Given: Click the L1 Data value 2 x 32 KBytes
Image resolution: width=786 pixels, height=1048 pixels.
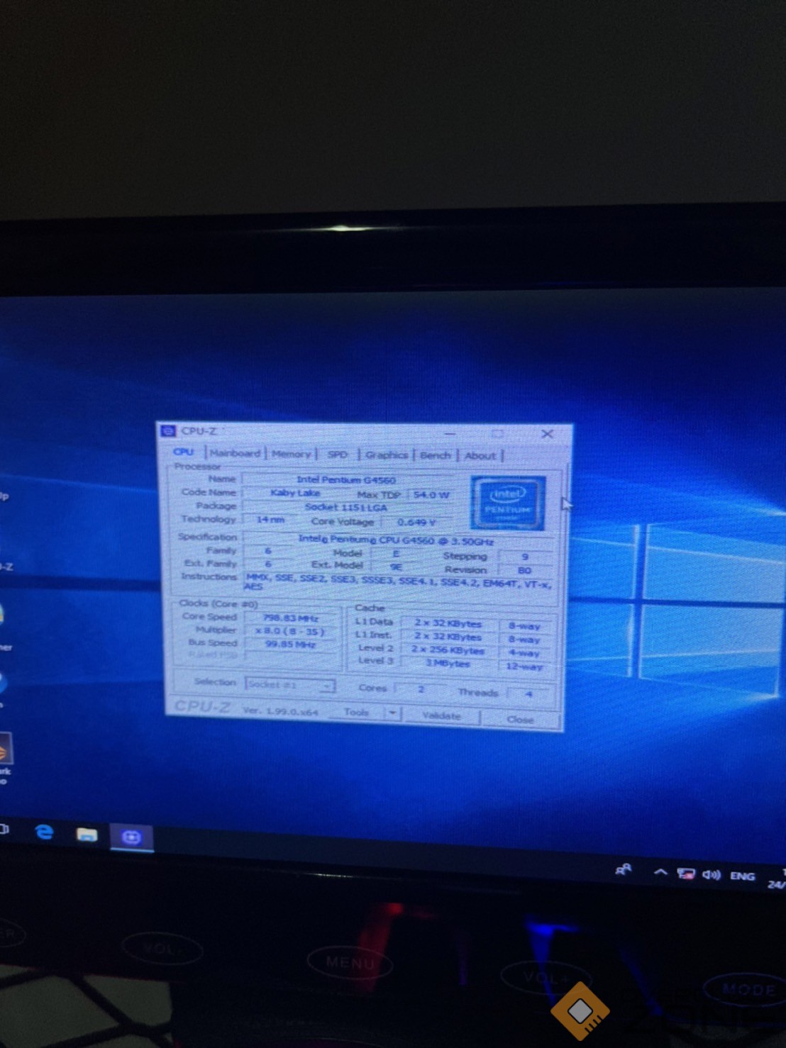Looking at the screenshot, I should click(448, 623).
